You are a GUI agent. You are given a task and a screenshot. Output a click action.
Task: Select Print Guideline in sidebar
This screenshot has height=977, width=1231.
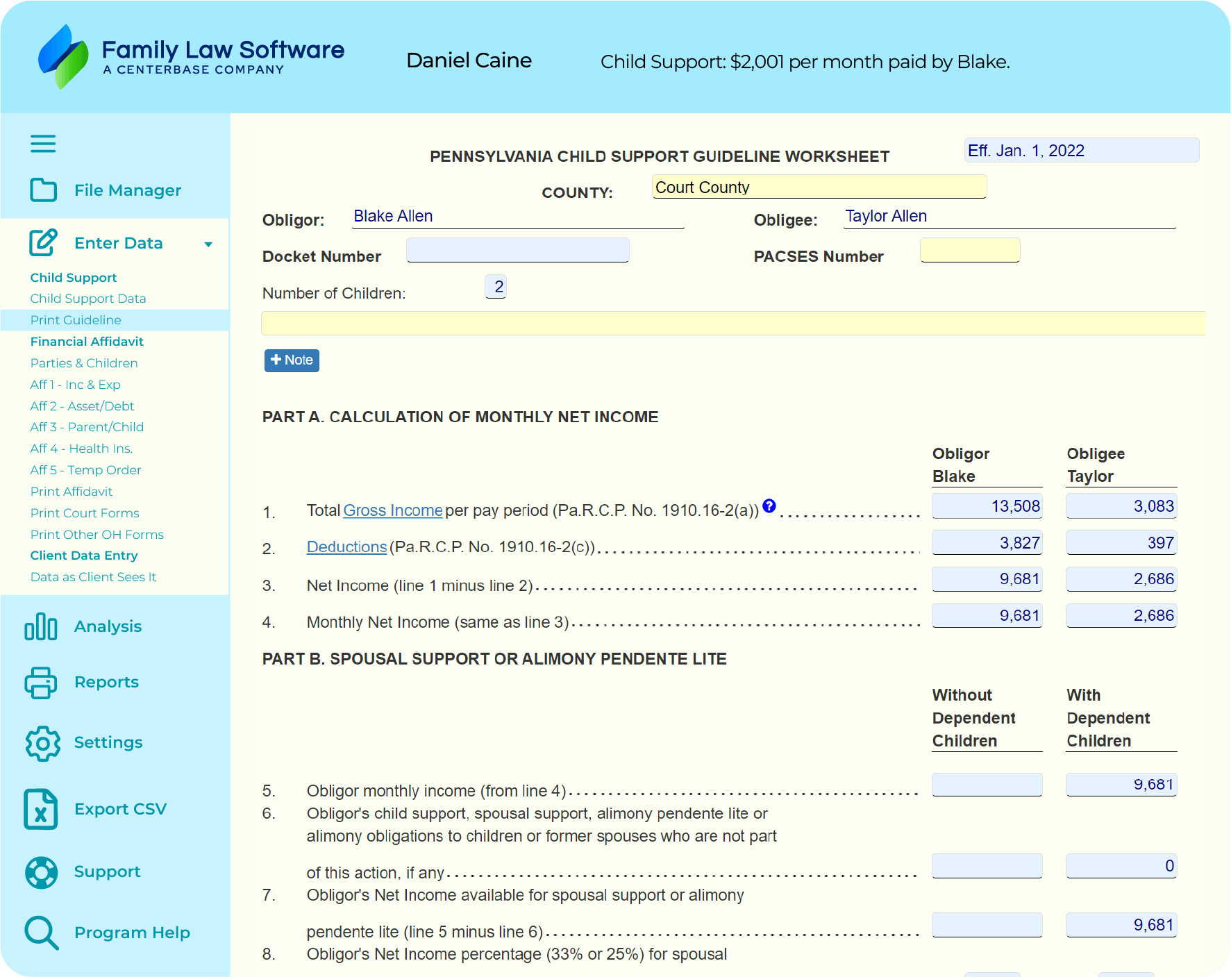[x=76, y=320]
